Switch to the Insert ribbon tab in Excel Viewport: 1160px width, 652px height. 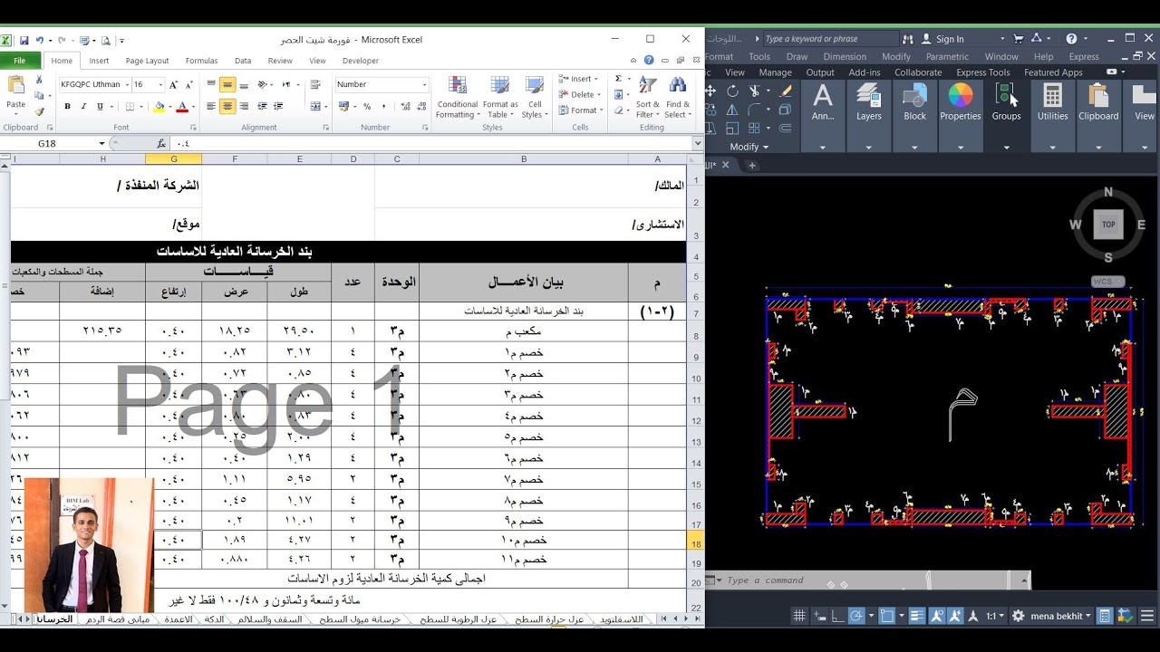pyautogui.click(x=99, y=61)
